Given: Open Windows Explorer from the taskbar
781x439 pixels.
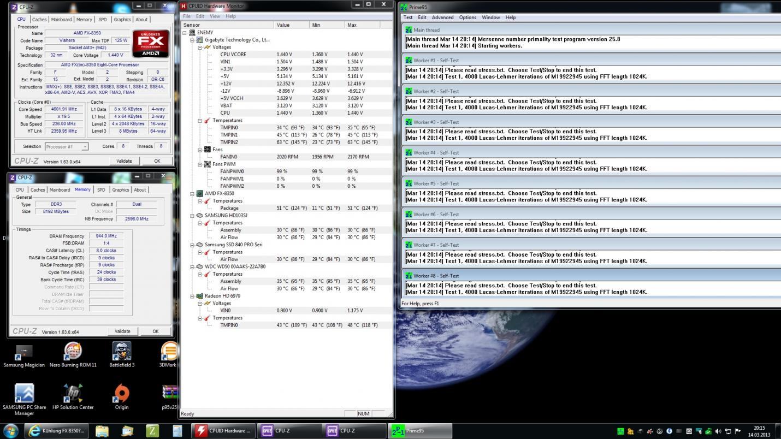Looking at the screenshot, I should [x=102, y=431].
